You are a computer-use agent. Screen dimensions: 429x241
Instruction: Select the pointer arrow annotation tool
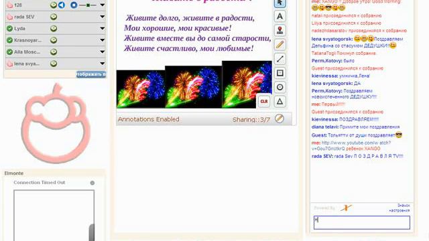click(280, 3)
